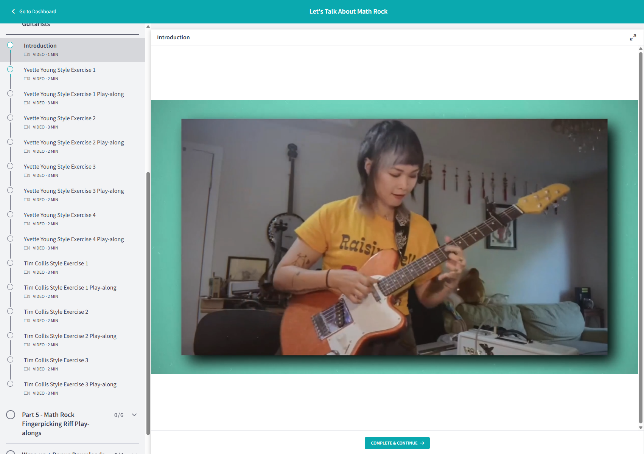644x454 pixels.
Task: Click video icon under Tim Collis Style Exercise 1
Action: click(x=27, y=272)
